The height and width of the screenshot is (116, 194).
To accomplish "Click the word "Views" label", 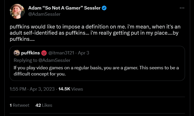I will pos(77,89).
